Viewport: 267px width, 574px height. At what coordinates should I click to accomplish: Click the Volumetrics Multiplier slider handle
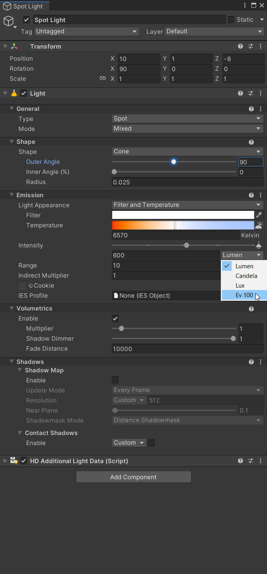point(121,329)
